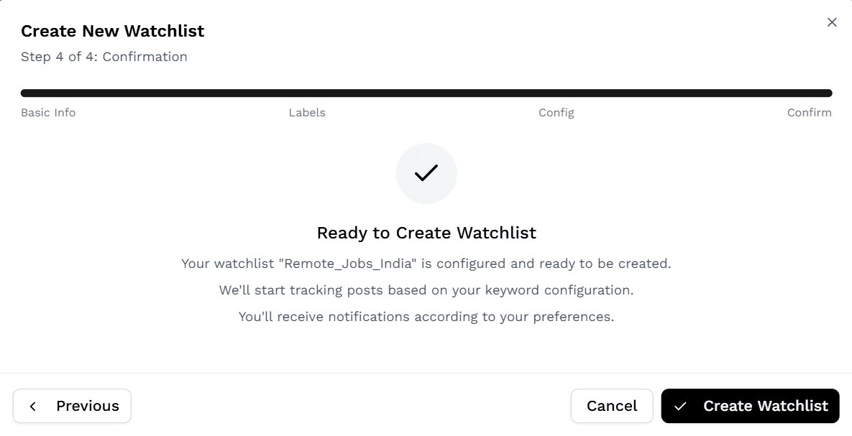Click the checkmark icon inside Create Watchlist
Screen dimensions: 852x436
pyautogui.click(x=680, y=407)
